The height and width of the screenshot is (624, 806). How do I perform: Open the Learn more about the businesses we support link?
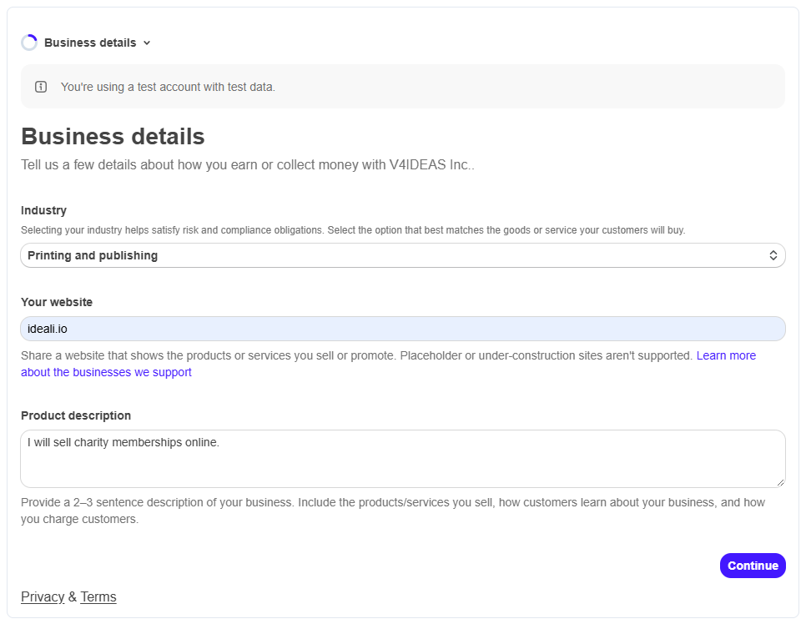tap(388, 364)
